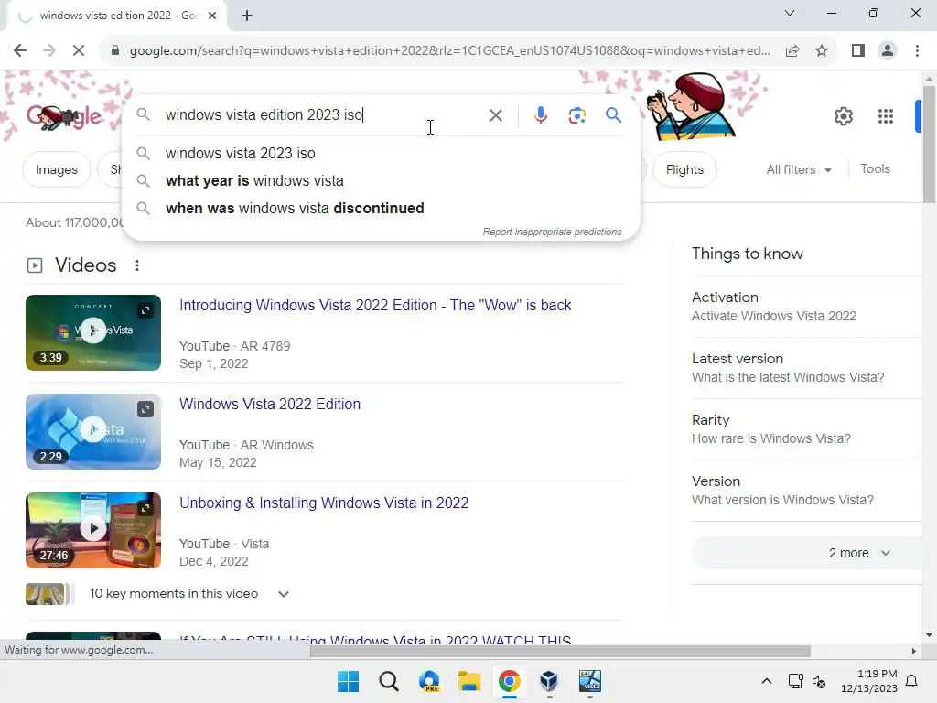Click the back navigation arrow
Image resolution: width=937 pixels, height=703 pixels.
click(x=20, y=51)
